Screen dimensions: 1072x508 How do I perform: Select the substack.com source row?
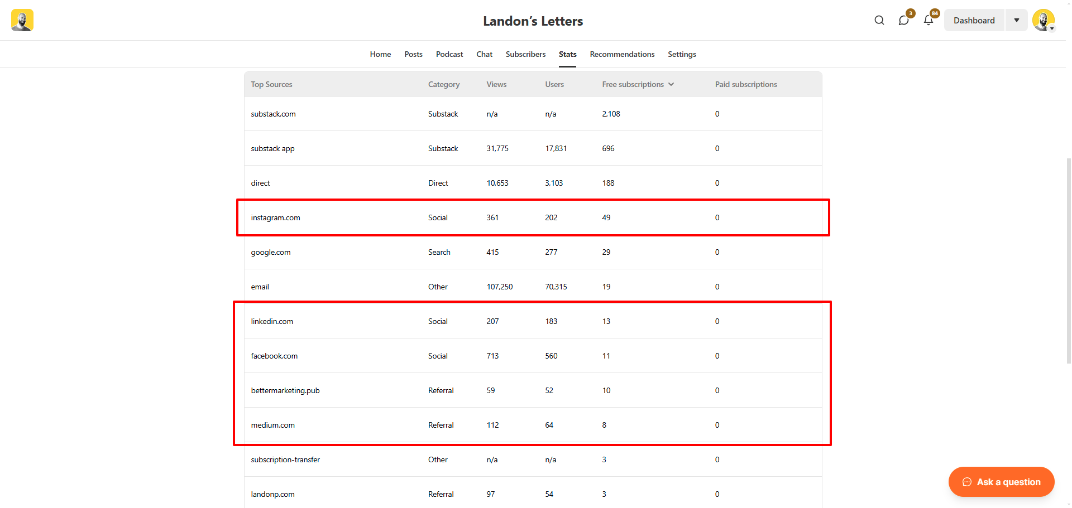tap(533, 114)
